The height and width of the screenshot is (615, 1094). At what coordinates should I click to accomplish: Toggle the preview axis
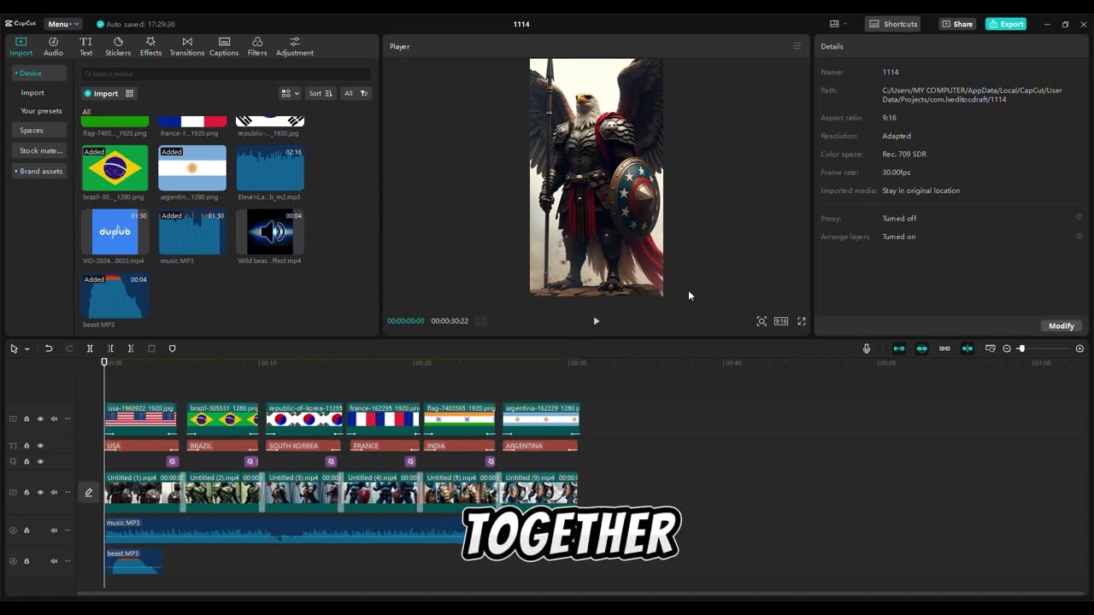pyautogui.click(x=968, y=348)
